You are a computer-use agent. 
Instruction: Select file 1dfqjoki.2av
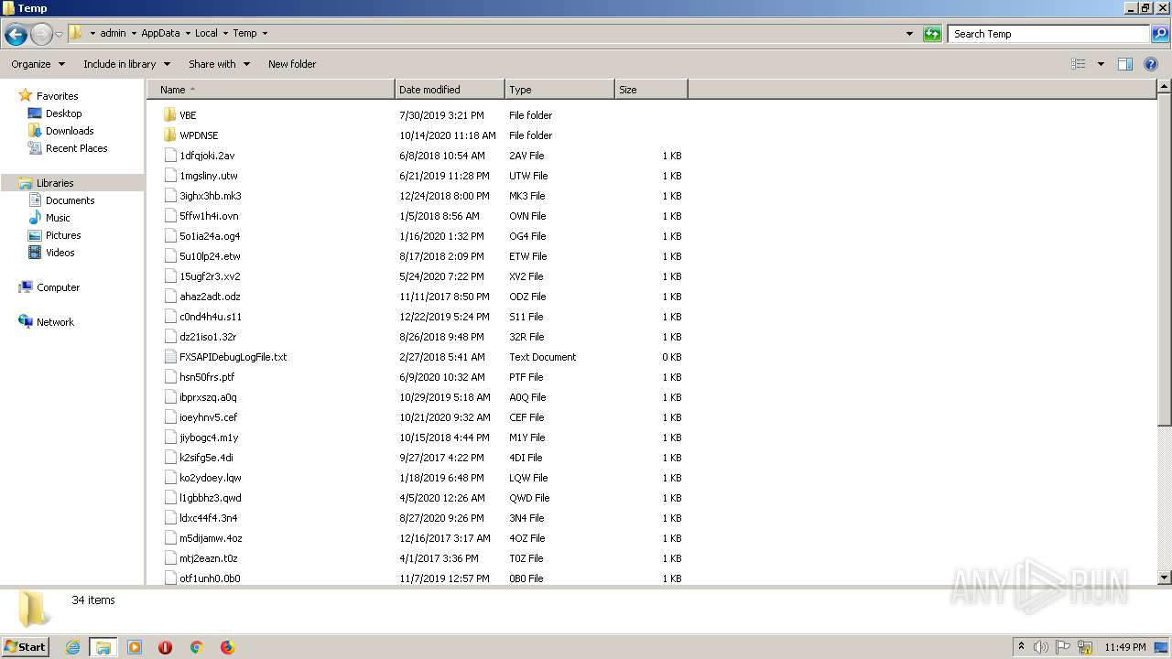207,156
